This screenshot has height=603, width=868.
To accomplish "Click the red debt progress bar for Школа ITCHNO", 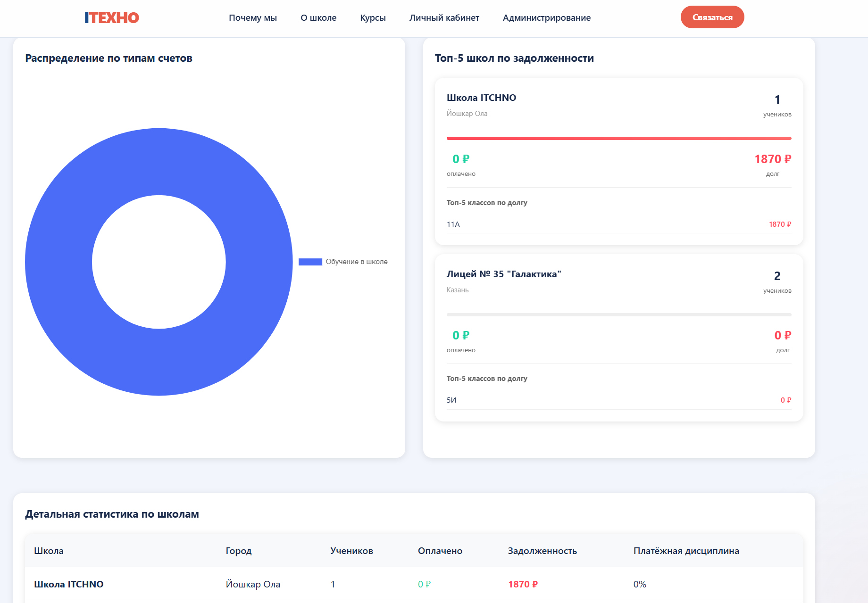I will coord(619,138).
